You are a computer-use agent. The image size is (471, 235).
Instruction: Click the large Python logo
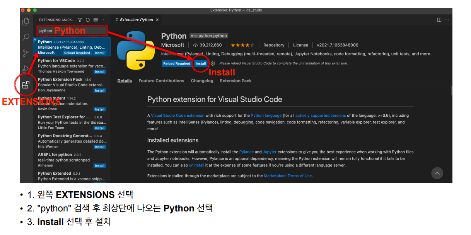click(136, 50)
